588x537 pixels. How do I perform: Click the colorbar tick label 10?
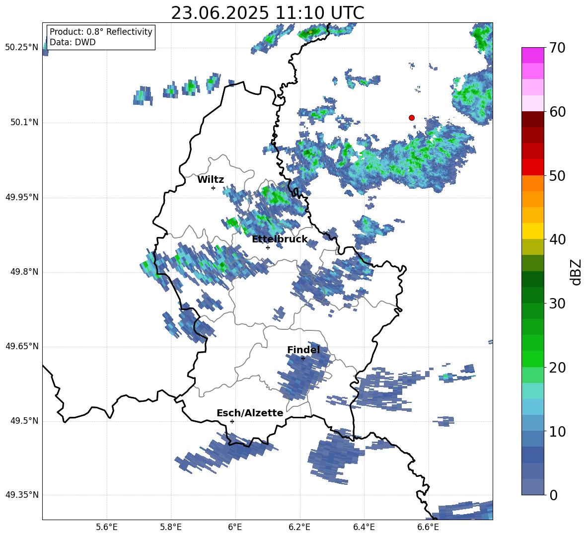[557, 431]
